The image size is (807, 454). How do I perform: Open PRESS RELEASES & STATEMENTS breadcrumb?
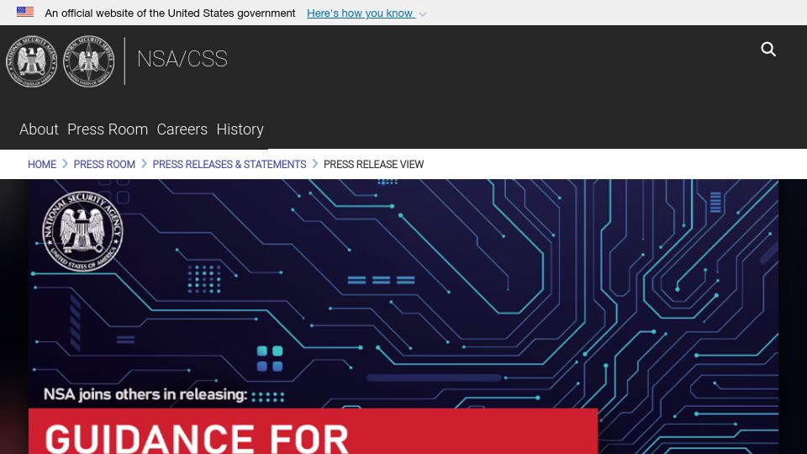pos(229,164)
